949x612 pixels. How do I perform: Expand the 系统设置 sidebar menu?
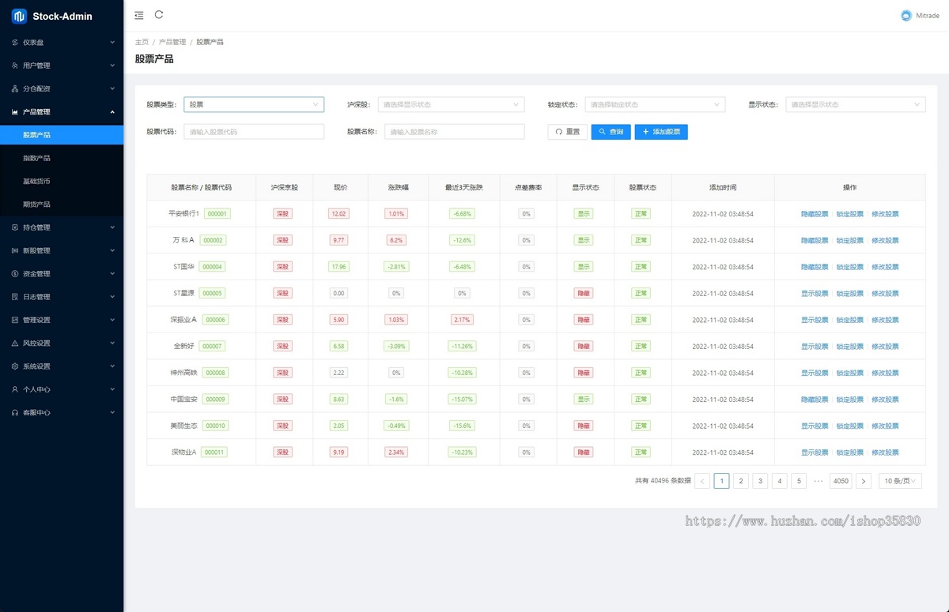[62, 366]
